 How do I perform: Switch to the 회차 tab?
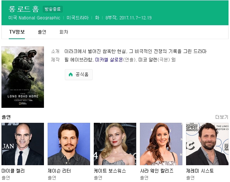coord(64,32)
